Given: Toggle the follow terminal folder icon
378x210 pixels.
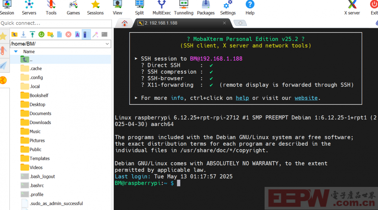Looking at the screenshot, I should pyautogui.click(x=86, y=34).
